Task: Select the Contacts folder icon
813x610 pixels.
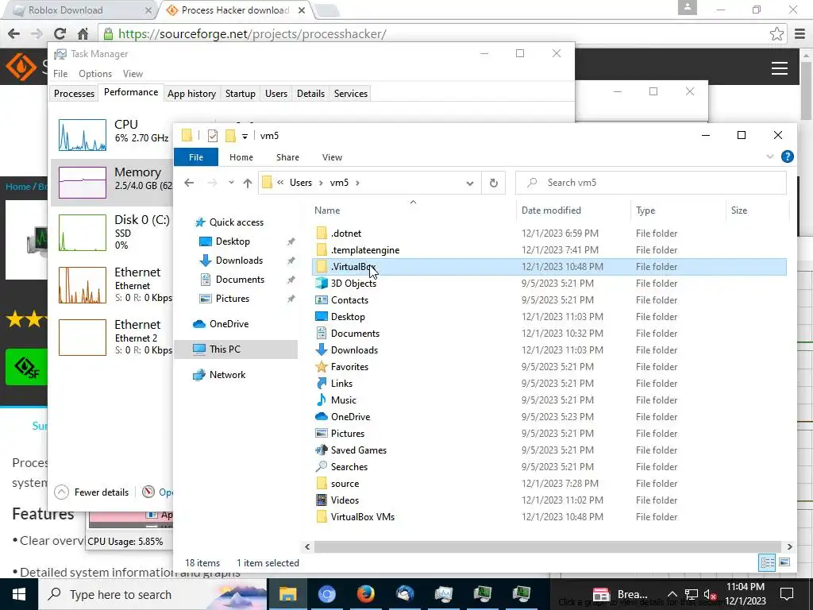Action: point(322,299)
